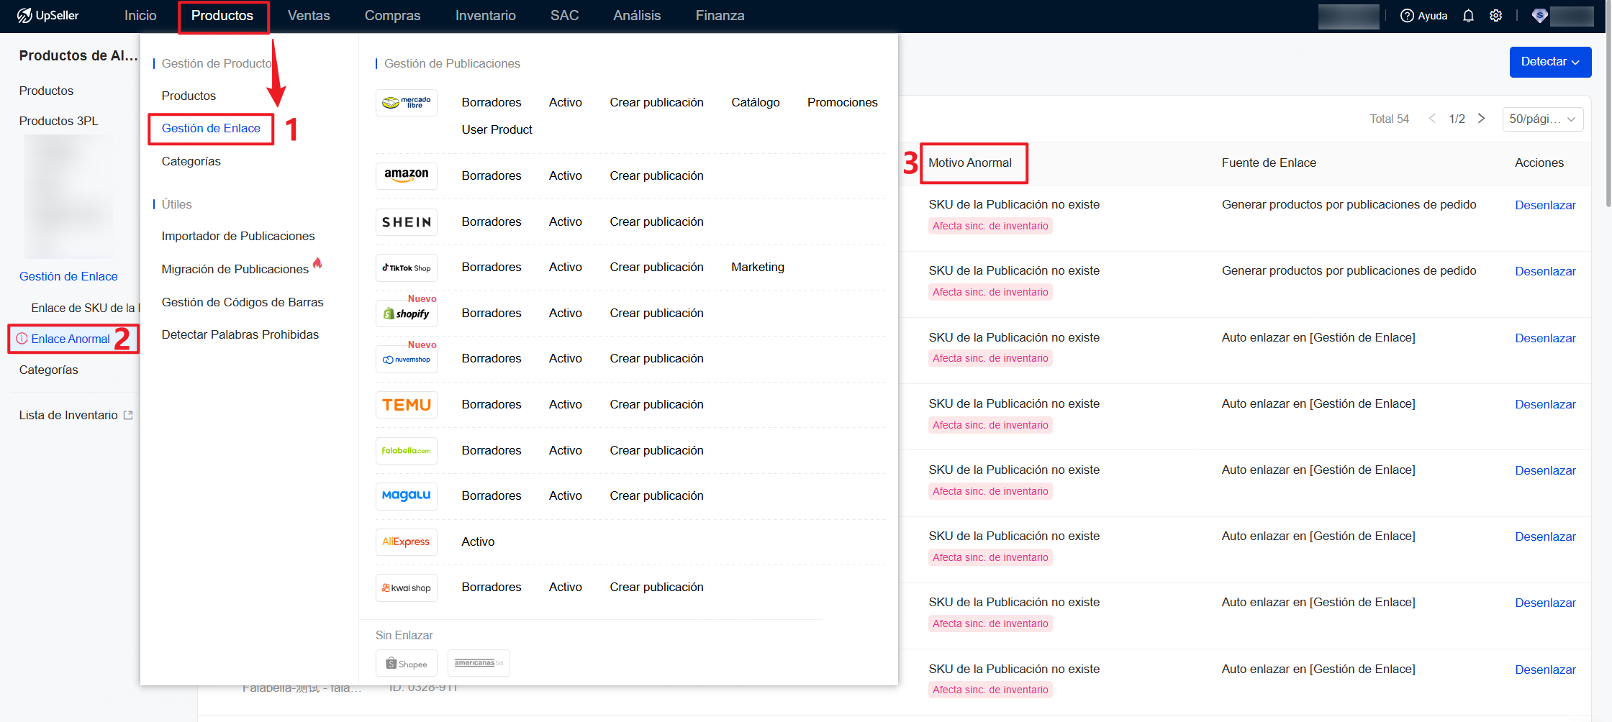Viewport: 1612px width, 722px height.
Task: Open the Ventas top menu
Action: pos(309,16)
